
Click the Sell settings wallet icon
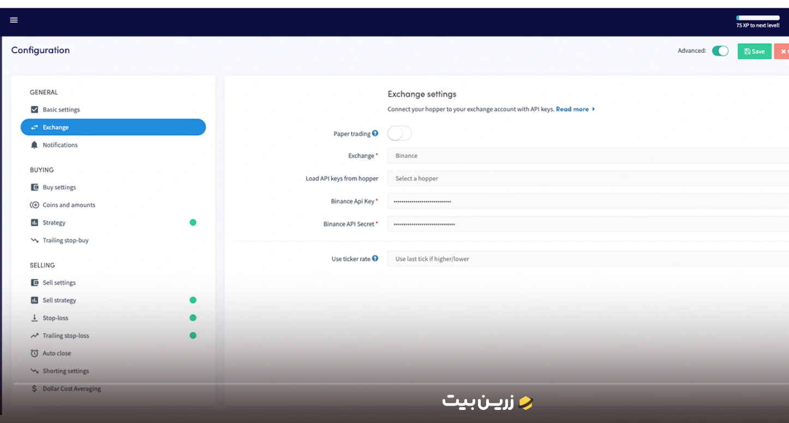point(34,283)
